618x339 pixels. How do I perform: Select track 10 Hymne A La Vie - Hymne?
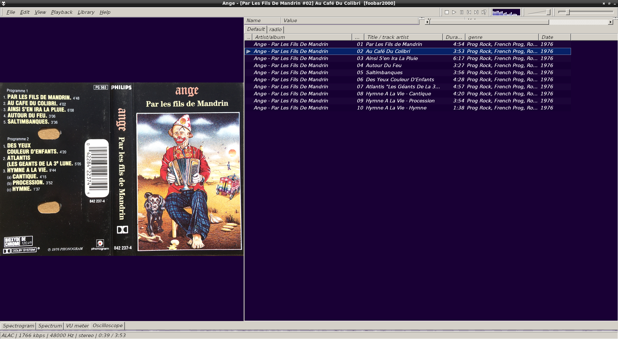coord(408,108)
